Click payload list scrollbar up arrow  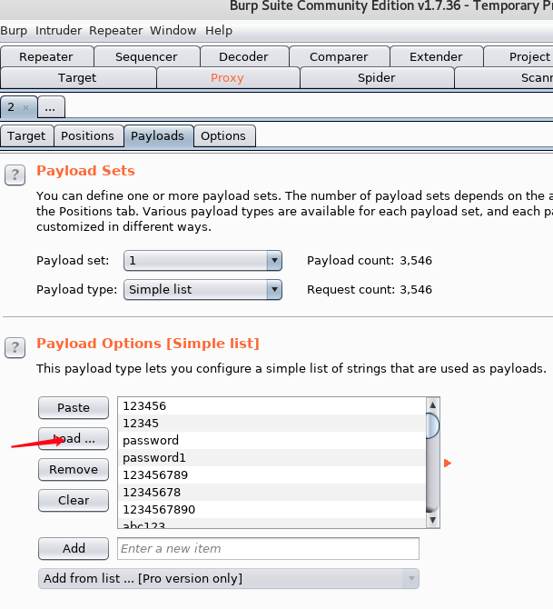pyautogui.click(x=433, y=405)
